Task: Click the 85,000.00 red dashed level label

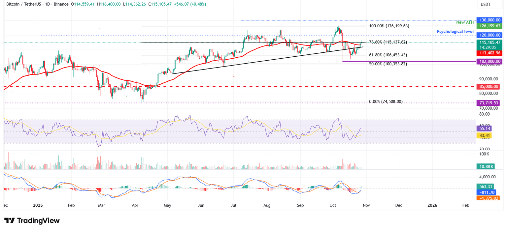Action: [x=489, y=86]
